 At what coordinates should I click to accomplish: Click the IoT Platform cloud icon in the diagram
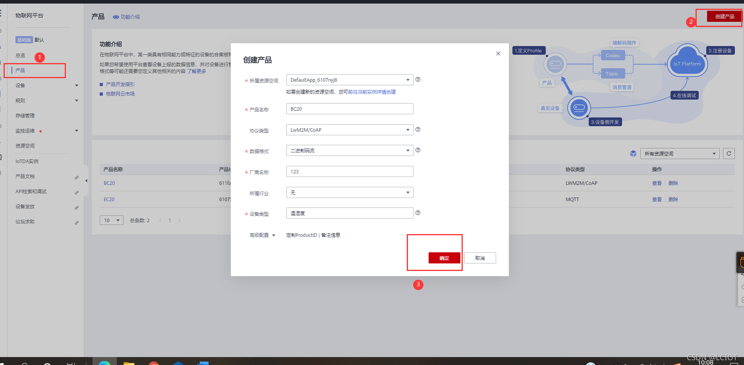coord(688,61)
